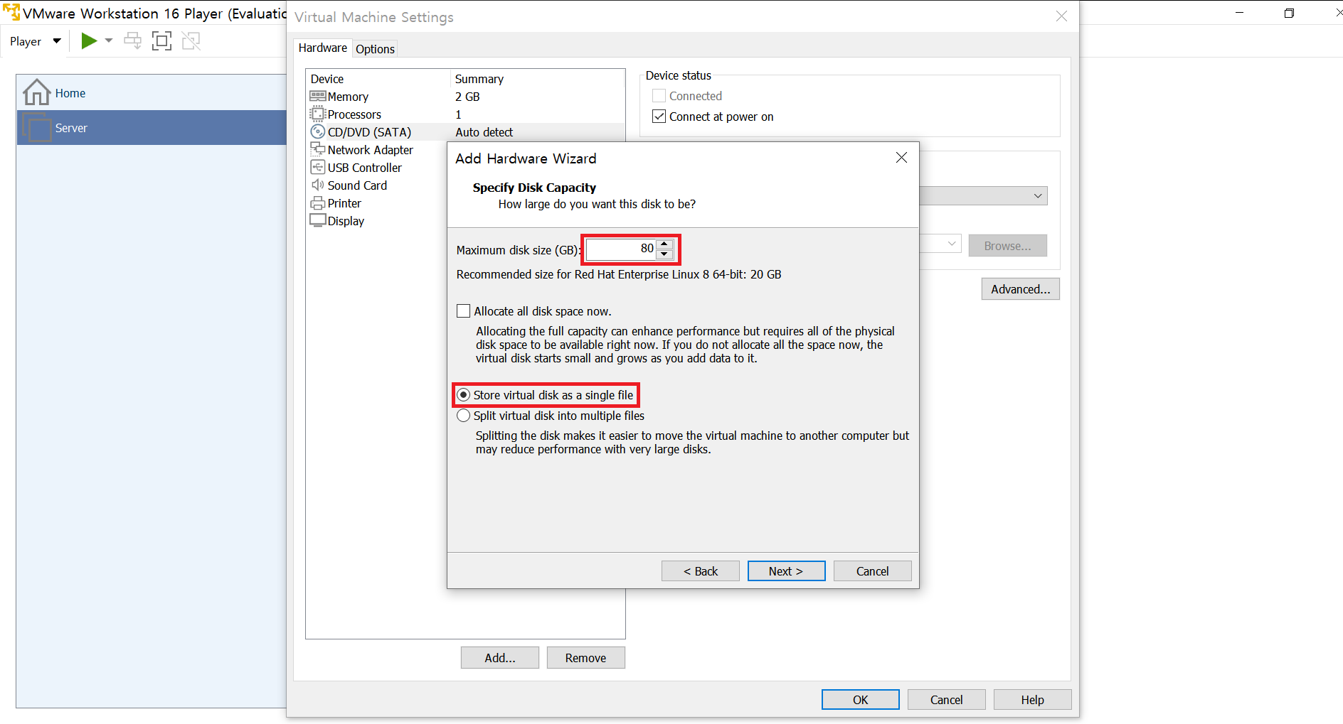The image size is (1343, 724).
Task: Open the physical drive dropdown behind wizard
Action: 1038,196
